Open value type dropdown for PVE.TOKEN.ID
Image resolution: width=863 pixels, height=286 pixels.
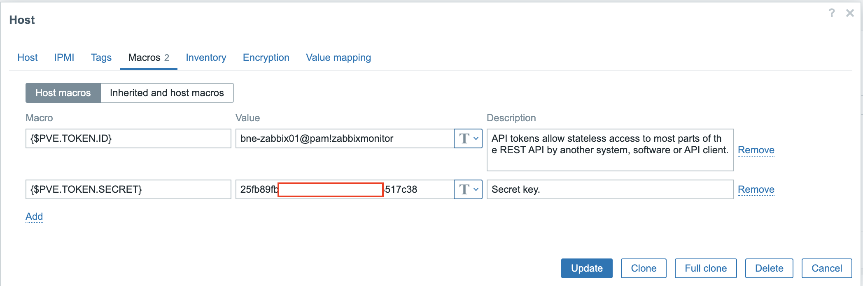point(468,138)
